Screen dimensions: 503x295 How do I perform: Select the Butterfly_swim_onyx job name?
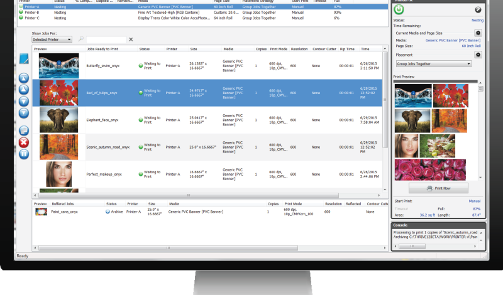103,66
